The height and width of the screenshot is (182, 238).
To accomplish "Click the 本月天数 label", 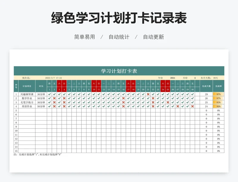I will click(x=206, y=78).
